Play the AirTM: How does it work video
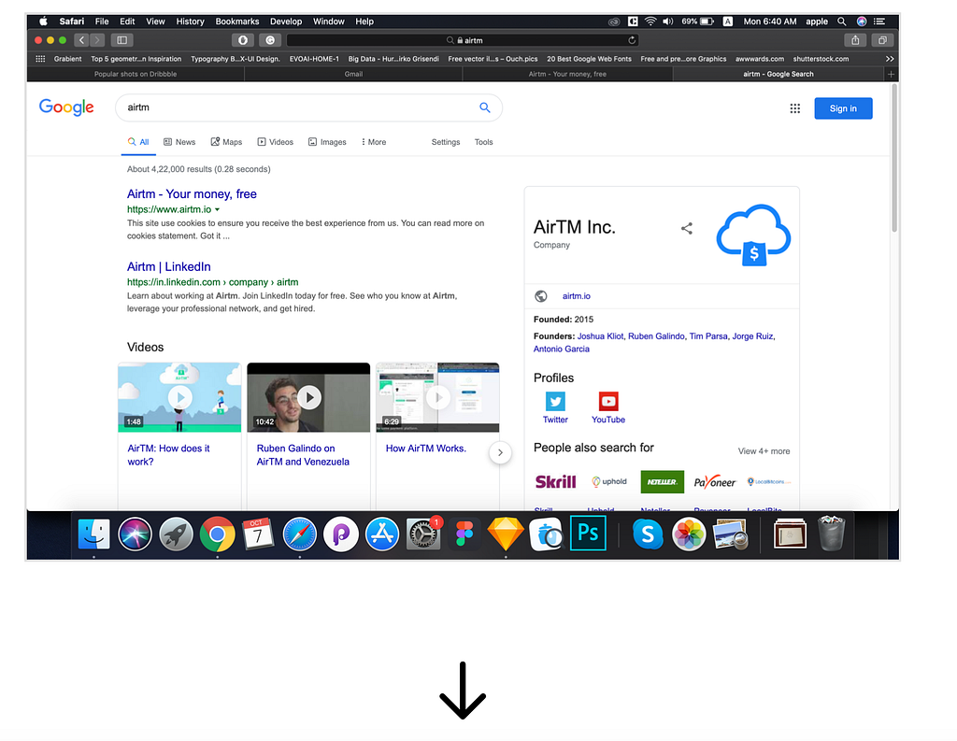 [x=179, y=397]
